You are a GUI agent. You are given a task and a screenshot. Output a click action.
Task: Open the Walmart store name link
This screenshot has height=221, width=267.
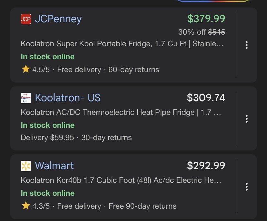tap(54, 166)
